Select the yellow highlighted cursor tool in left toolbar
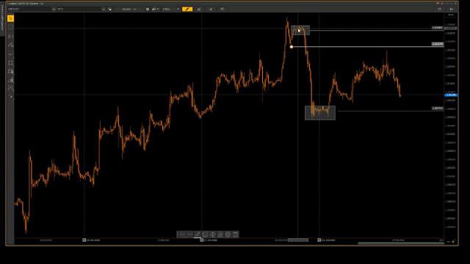This screenshot has height=264, width=470. point(10,18)
